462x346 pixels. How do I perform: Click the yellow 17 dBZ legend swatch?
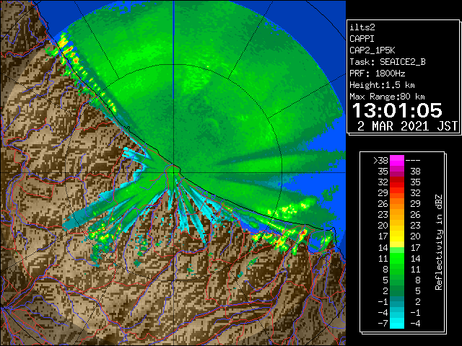point(397,236)
